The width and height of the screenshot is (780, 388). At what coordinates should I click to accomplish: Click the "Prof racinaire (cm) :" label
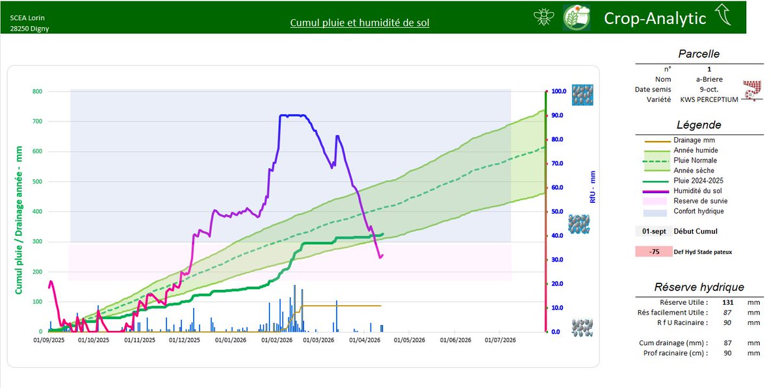pos(675,353)
